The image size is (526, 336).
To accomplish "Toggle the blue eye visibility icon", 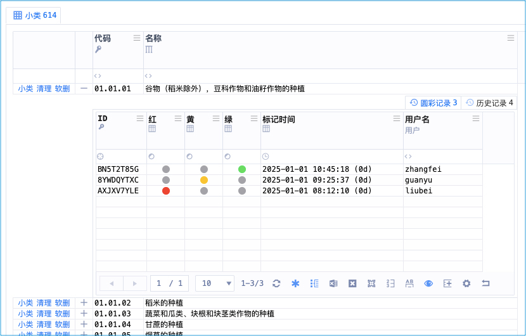I will [428, 283].
